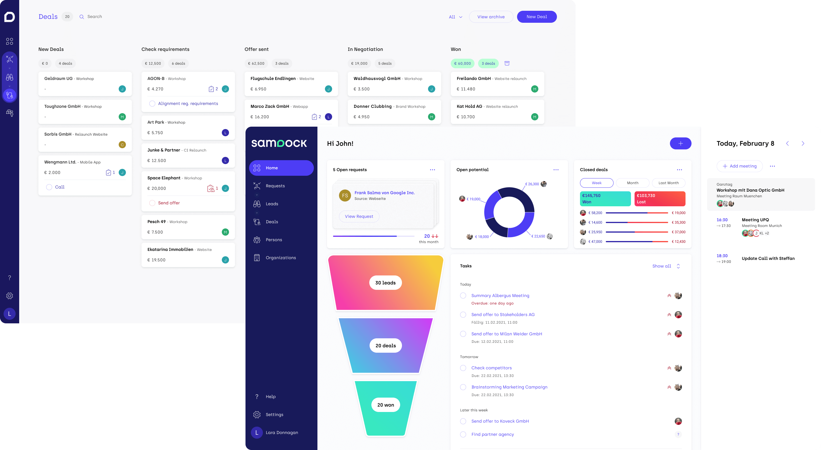The image size is (821, 450).
Task: Expand the Week closed deals dropdown
Action: pyautogui.click(x=596, y=183)
